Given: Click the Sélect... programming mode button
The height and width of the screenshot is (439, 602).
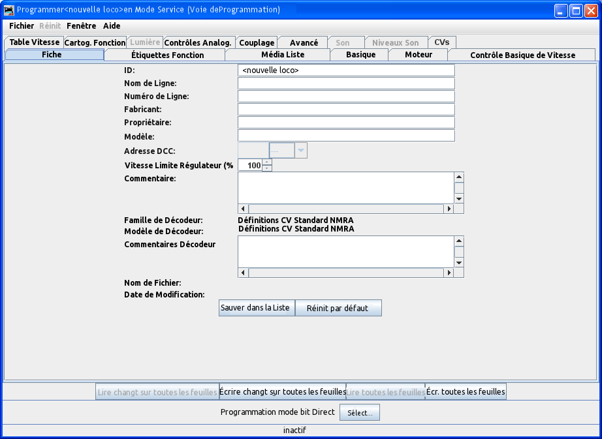Looking at the screenshot, I should click(x=359, y=412).
